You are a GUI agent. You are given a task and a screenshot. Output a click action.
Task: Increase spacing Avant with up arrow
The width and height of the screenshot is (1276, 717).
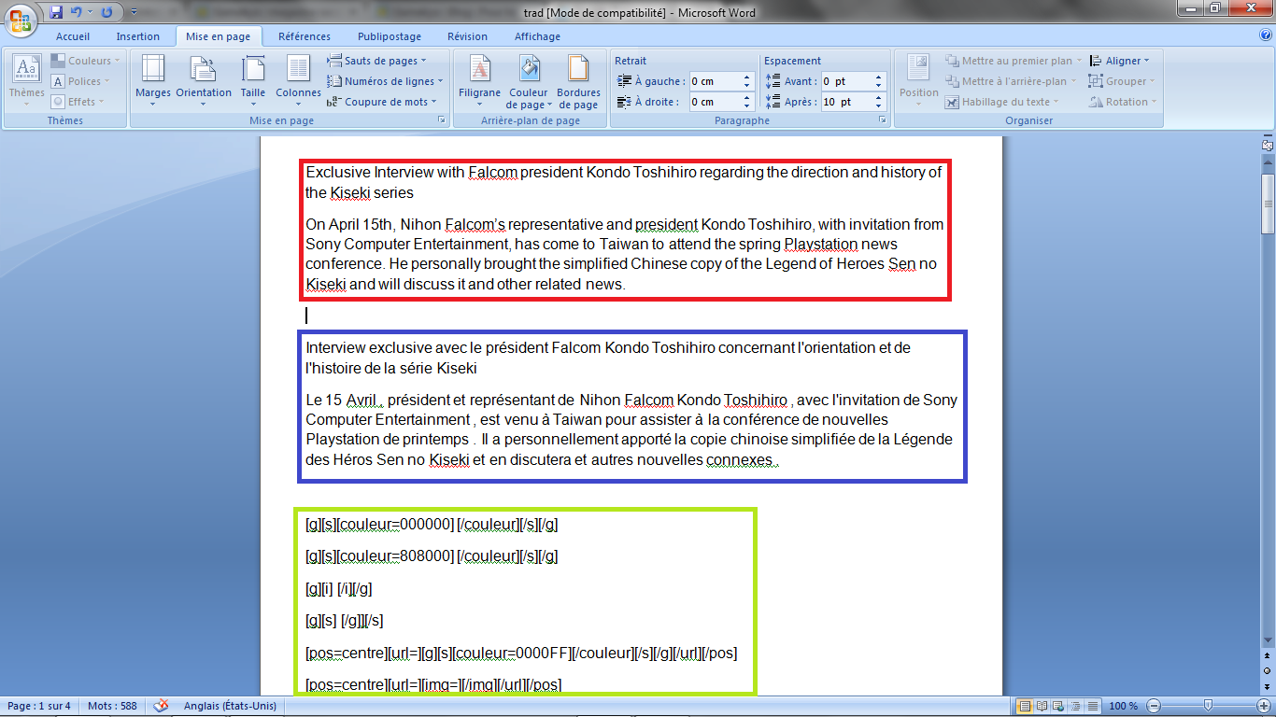(879, 77)
